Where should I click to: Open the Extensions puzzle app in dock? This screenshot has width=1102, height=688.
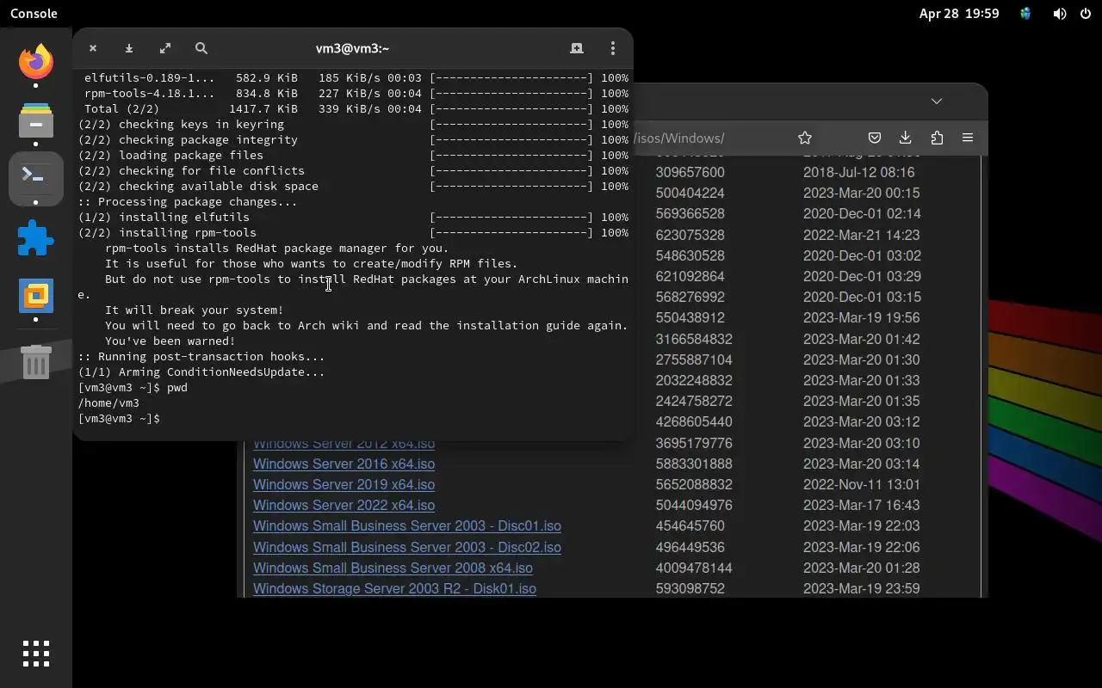point(36,238)
